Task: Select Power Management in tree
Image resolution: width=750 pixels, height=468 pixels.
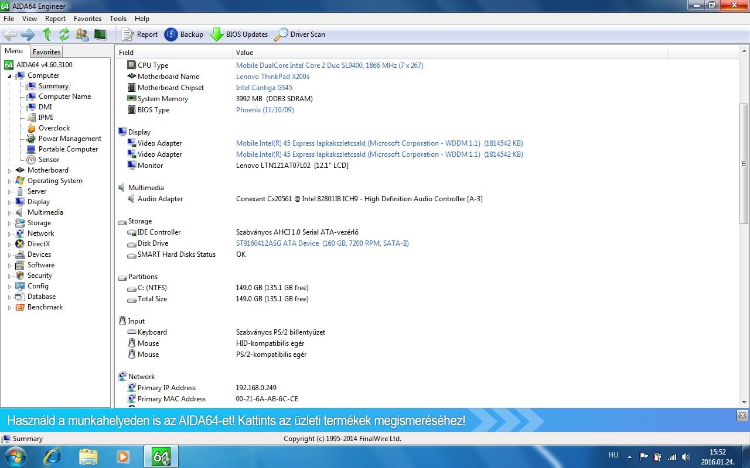Action: click(70, 139)
